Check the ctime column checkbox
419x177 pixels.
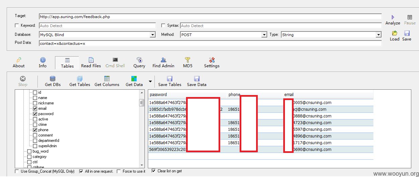coord(35,124)
